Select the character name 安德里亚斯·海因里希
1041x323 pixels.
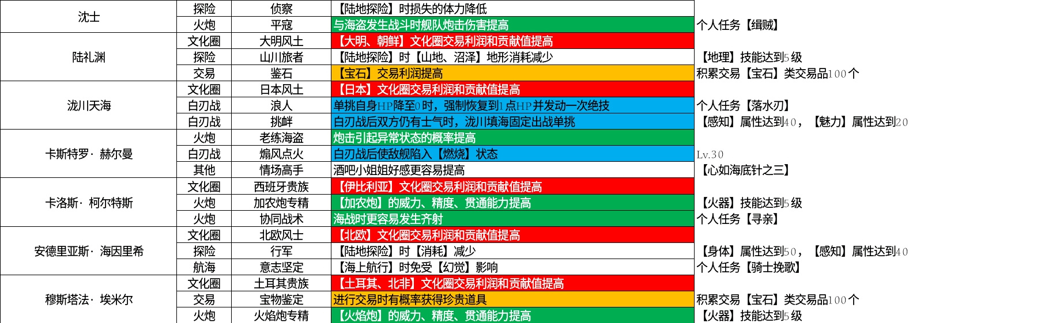pos(88,251)
